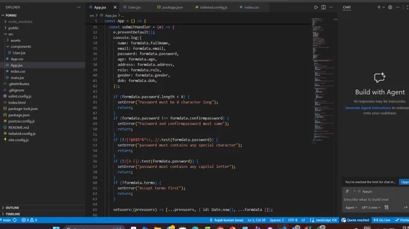Screen dimensions: 409x229
Task: Expand the public folder
Action: (13, 28)
